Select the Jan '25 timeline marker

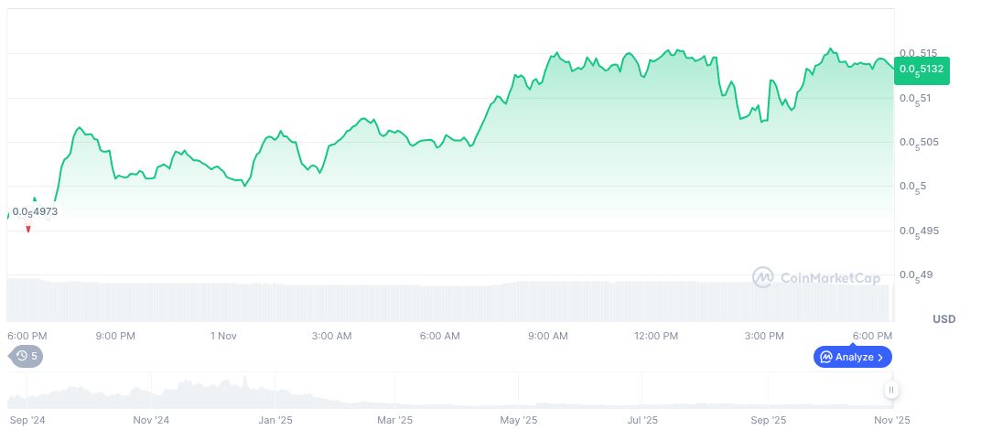click(274, 421)
